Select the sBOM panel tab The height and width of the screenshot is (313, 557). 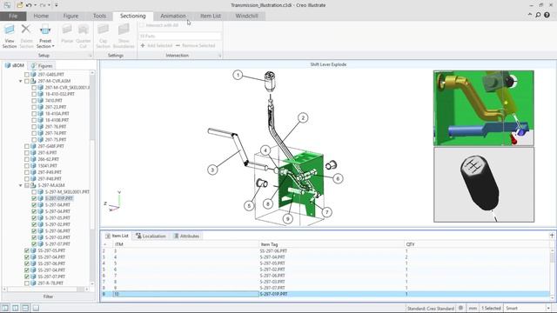pos(15,65)
